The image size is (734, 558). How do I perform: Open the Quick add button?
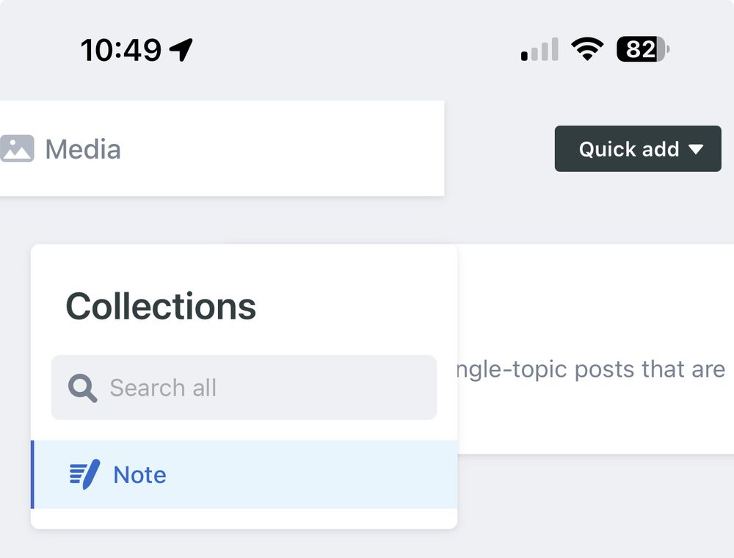coord(638,148)
